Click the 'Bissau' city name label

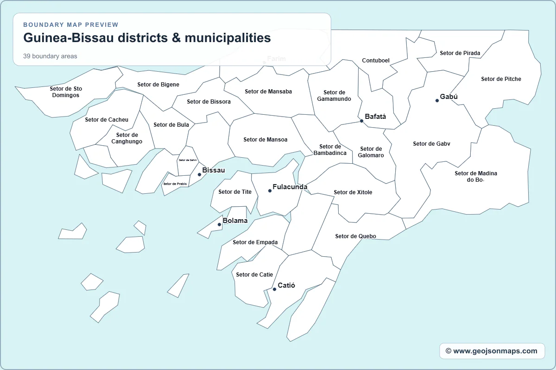click(214, 170)
